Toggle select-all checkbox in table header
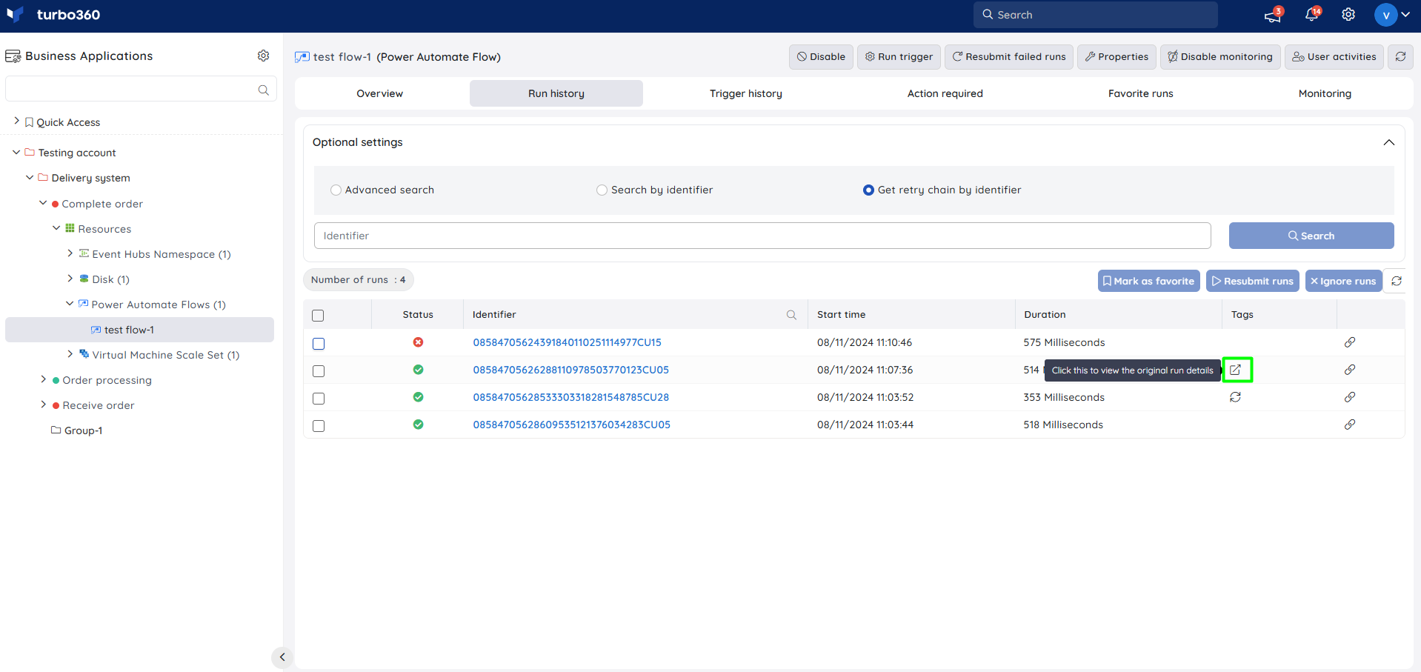1421x672 pixels. [319, 316]
